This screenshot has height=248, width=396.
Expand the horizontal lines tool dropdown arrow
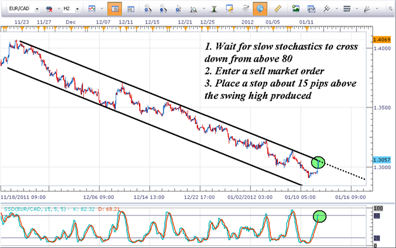pos(357,9)
